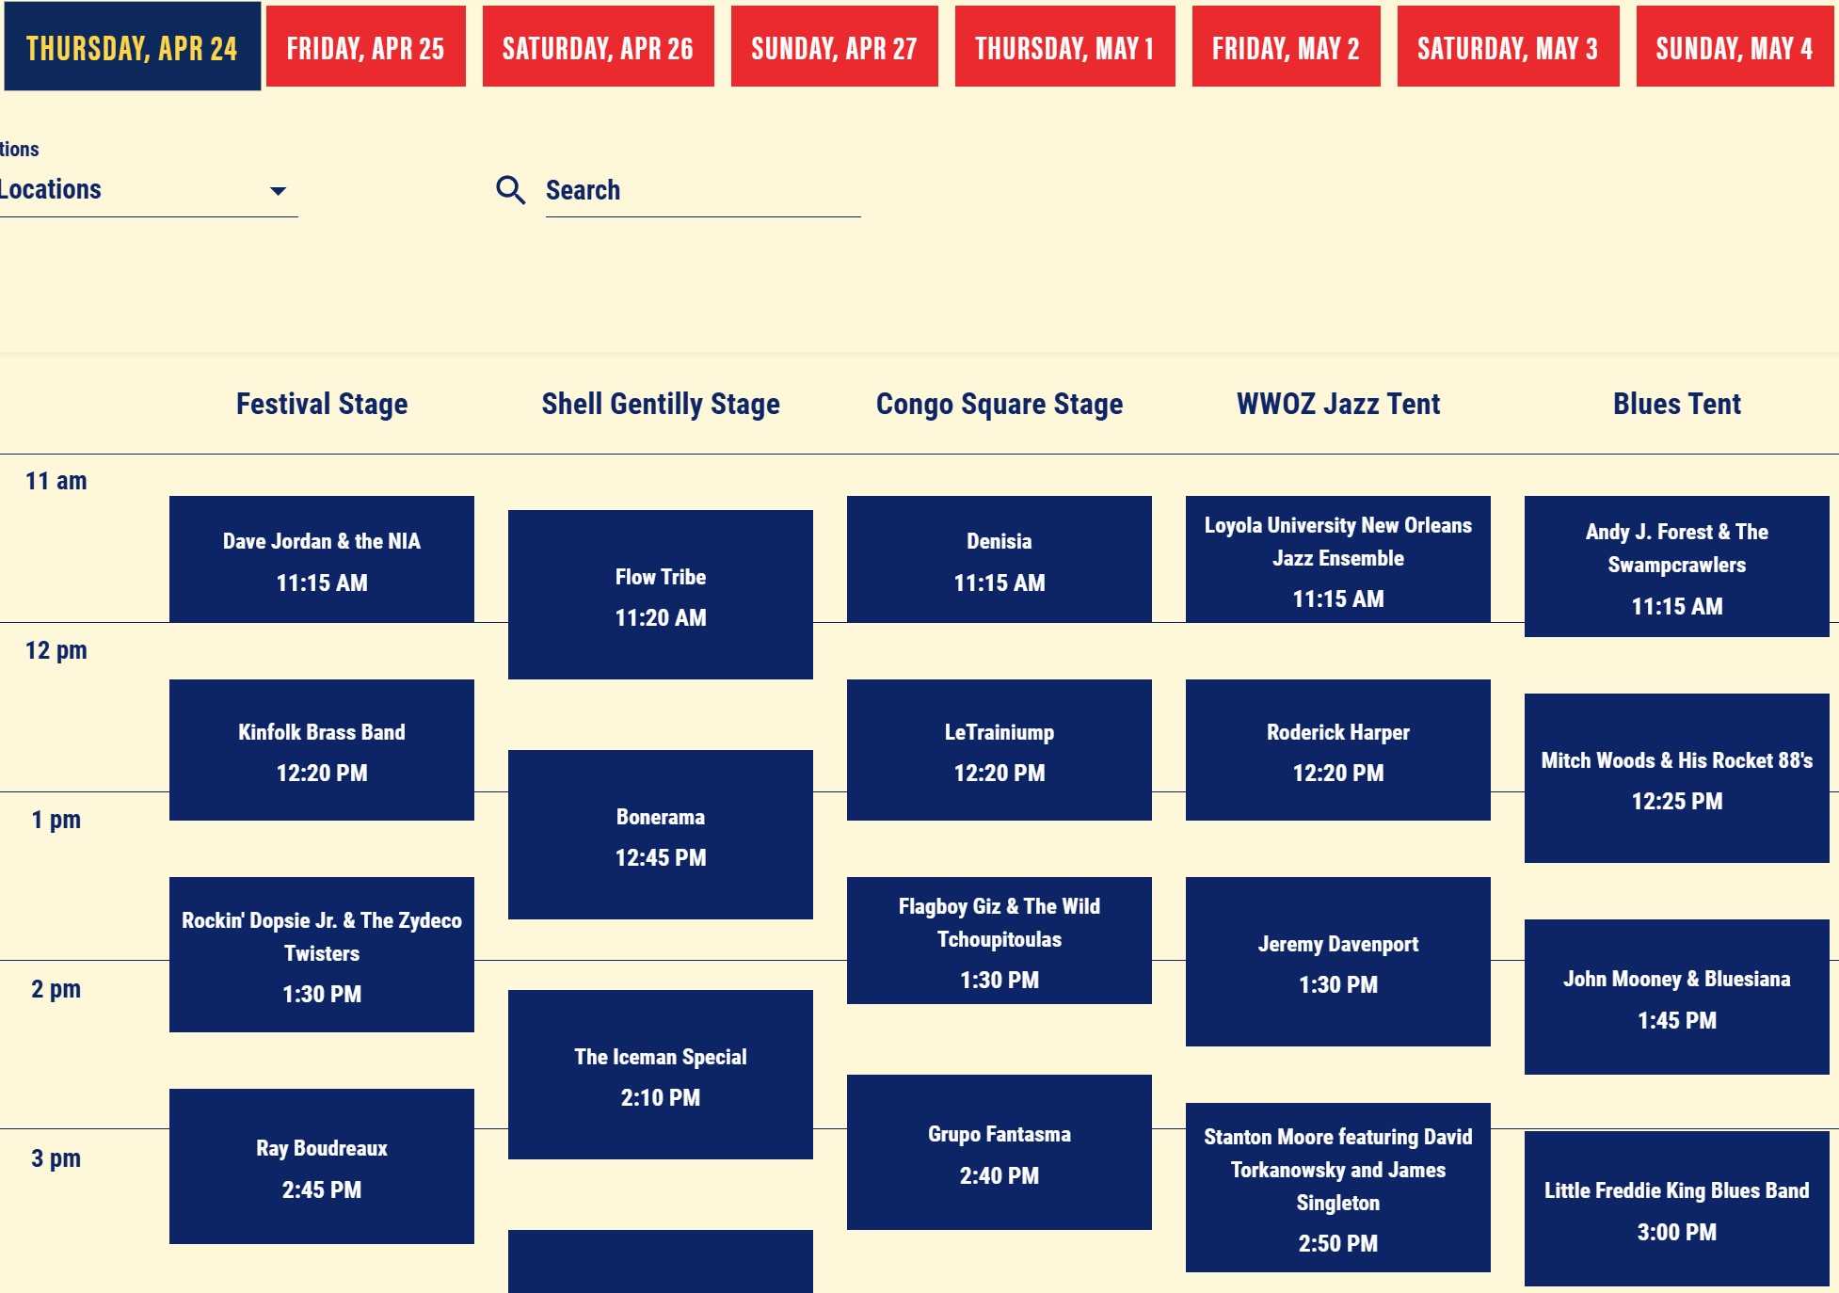Open the Saturday, May 3 schedule
1839x1293 pixels.
pos(1508,48)
